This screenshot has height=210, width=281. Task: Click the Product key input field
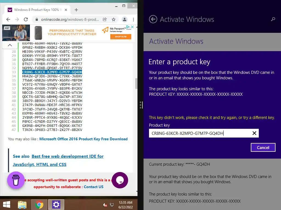point(204,133)
